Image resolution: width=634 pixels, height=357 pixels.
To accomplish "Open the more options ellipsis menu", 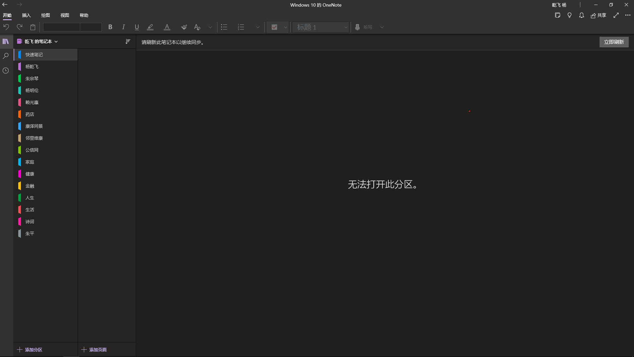I will pos(628,15).
